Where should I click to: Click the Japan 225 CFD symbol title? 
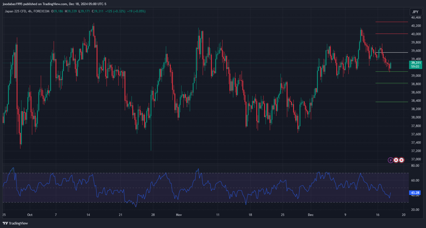[x=15, y=11]
